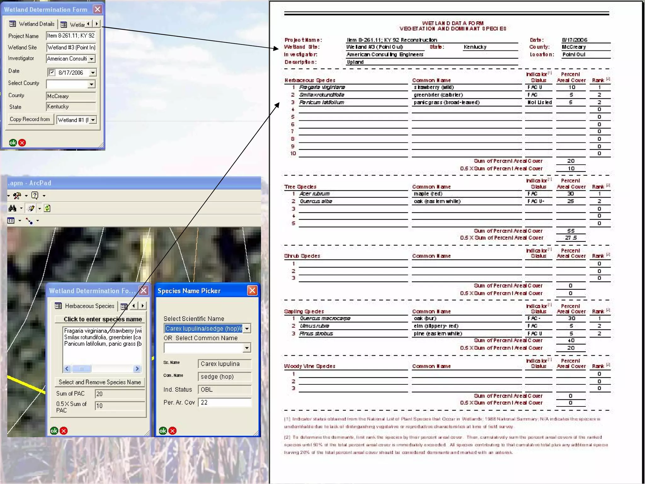
Task: Click the green refresh document icon
Action: click(47, 208)
